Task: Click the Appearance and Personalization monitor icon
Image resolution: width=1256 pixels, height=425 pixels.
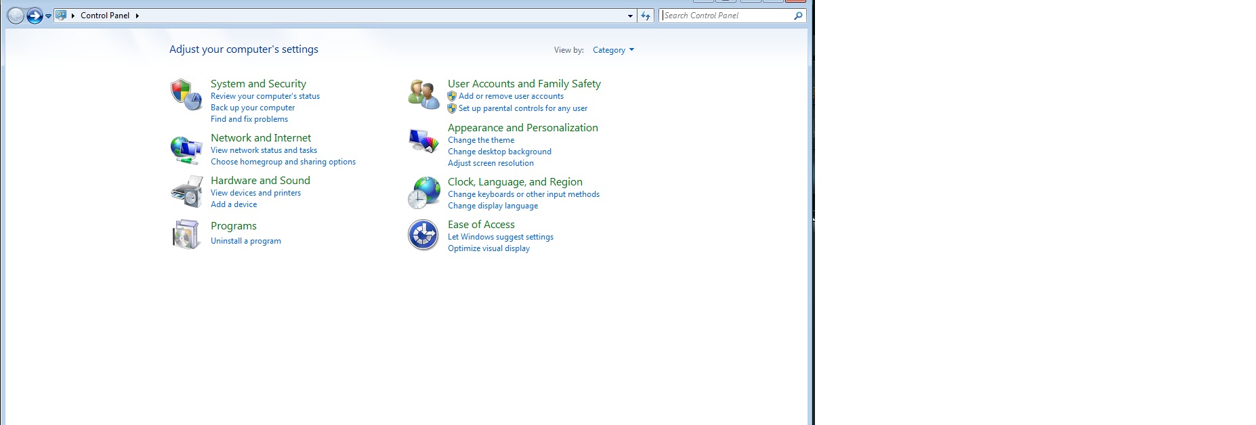Action: [424, 141]
